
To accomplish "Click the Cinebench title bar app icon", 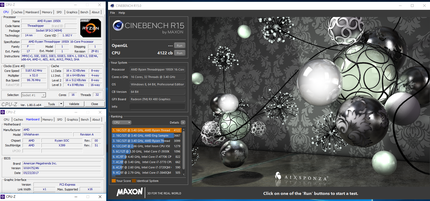I will tap(112, 6).
